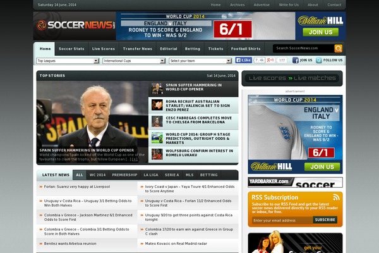This screenshot has height=253, width=379.
Task: Click the William Hill logo in header banner
Action: pos(320,21)
